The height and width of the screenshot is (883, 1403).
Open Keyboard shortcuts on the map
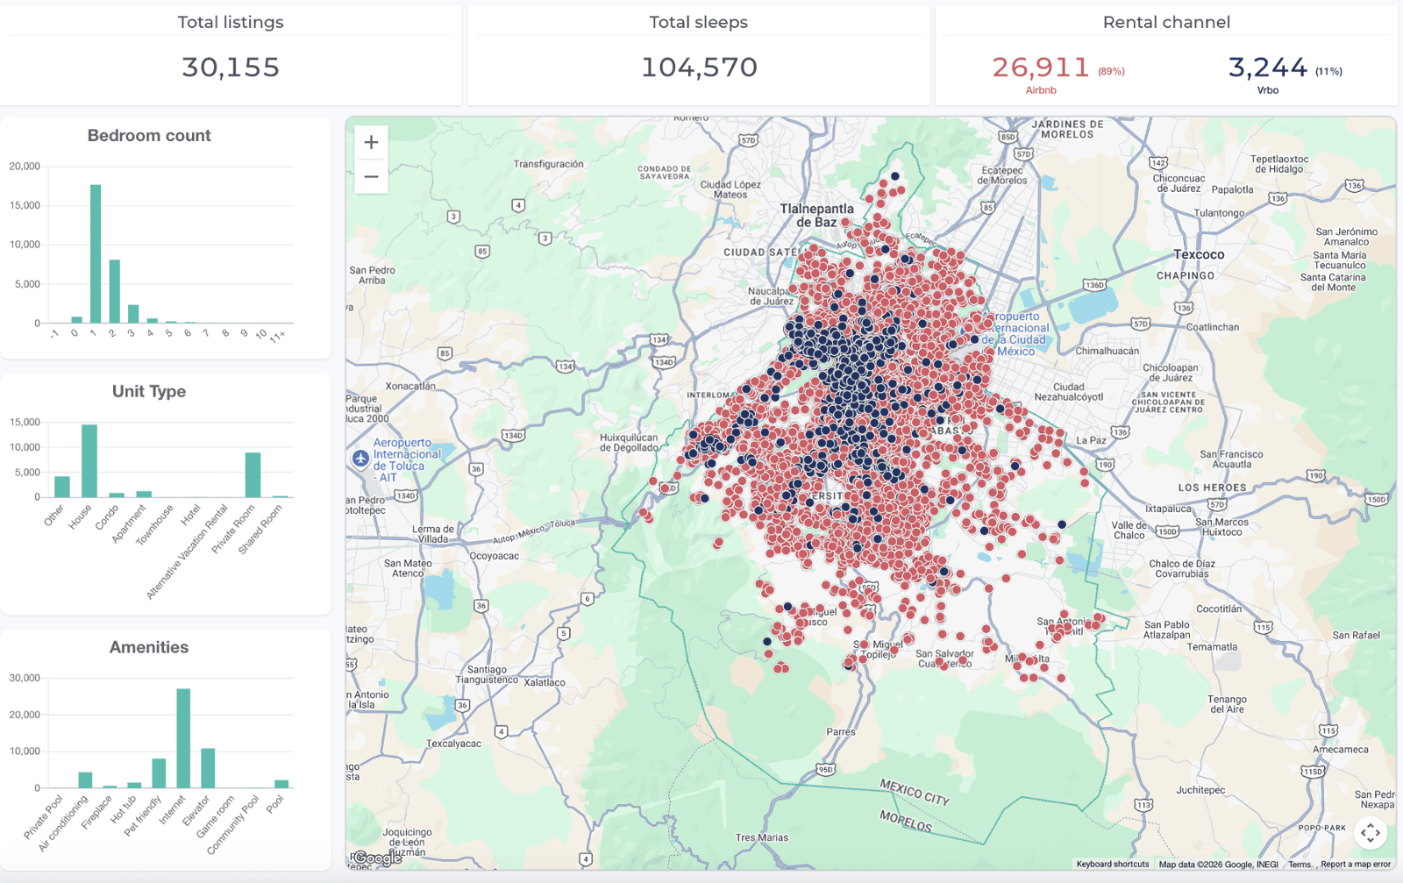pos(1112,864)
